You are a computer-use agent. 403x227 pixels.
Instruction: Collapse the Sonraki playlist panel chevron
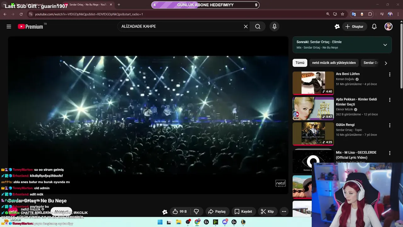385,45
